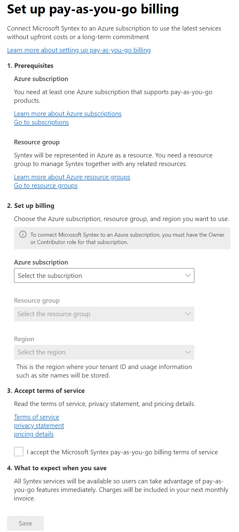Click the Owner or Contributor role notice banner
This screenshot has height=532, width=239.
pos(122,238)
